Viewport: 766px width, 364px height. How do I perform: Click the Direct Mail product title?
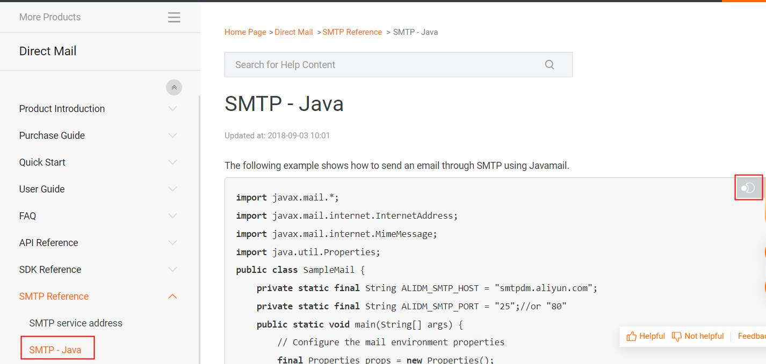[x=47, y=51]
